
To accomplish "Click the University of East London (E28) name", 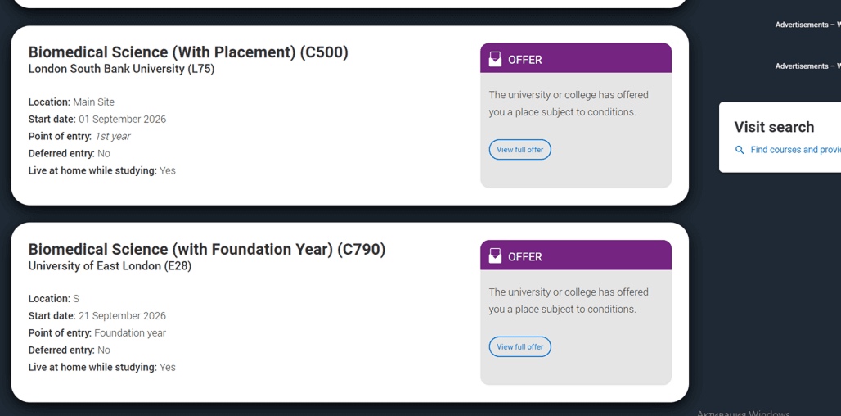I will pyautogui.click(x=110, y=266).
